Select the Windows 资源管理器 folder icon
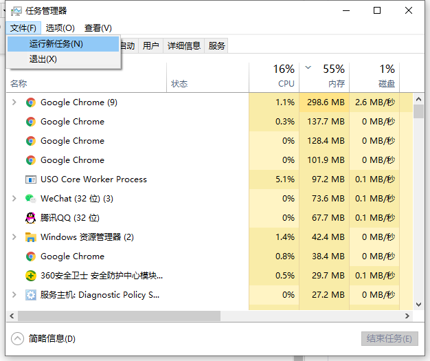Screen dimensions: 430x361 click(x=30, y=237)
